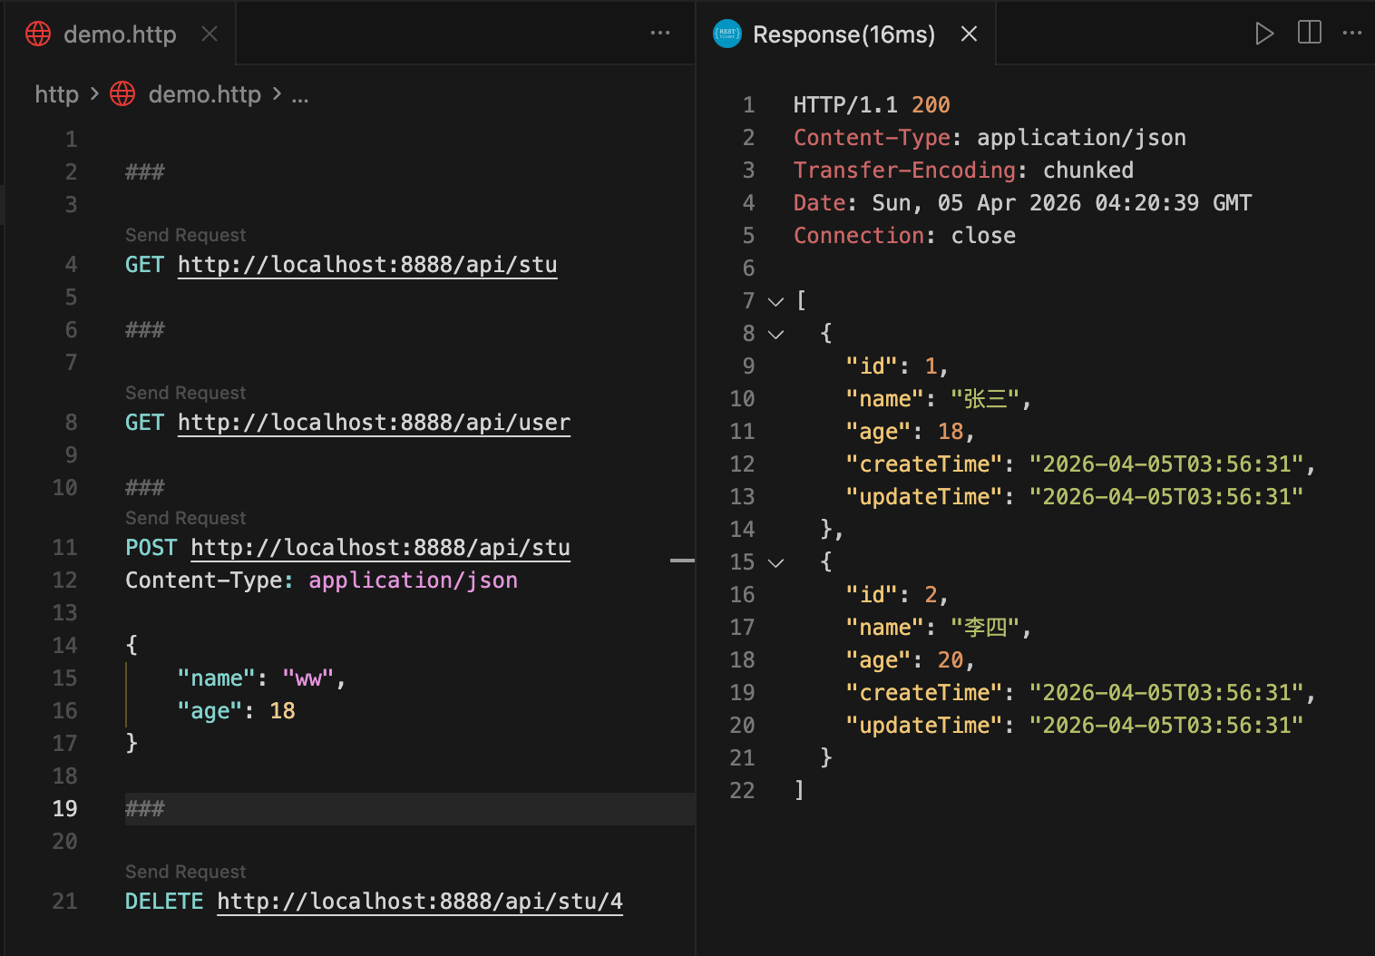Open the demo.http editor tab
This screenshot has height=956, width=1375.
(x=120, y=34)
